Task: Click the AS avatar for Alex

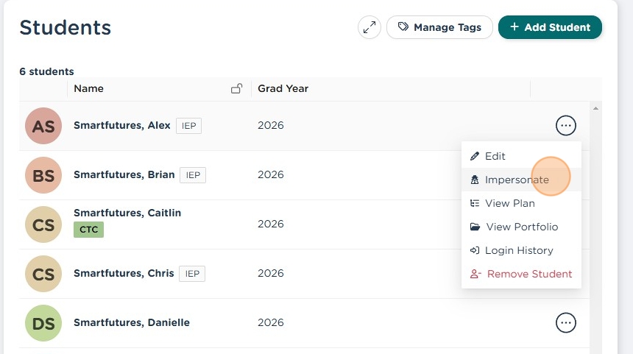Action: tap(43, 126)
